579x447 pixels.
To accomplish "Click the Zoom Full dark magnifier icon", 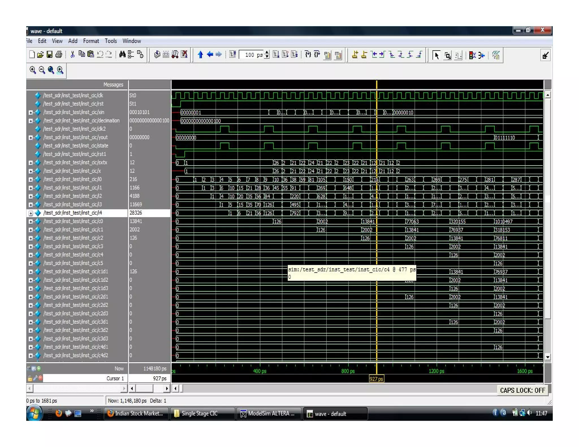I will pos(51,70).
